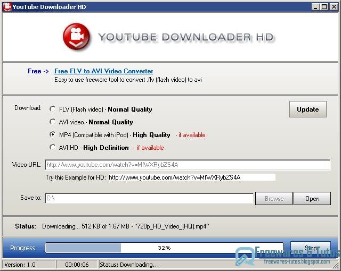Close the YouTube Downloader HD window

[334, 7]
